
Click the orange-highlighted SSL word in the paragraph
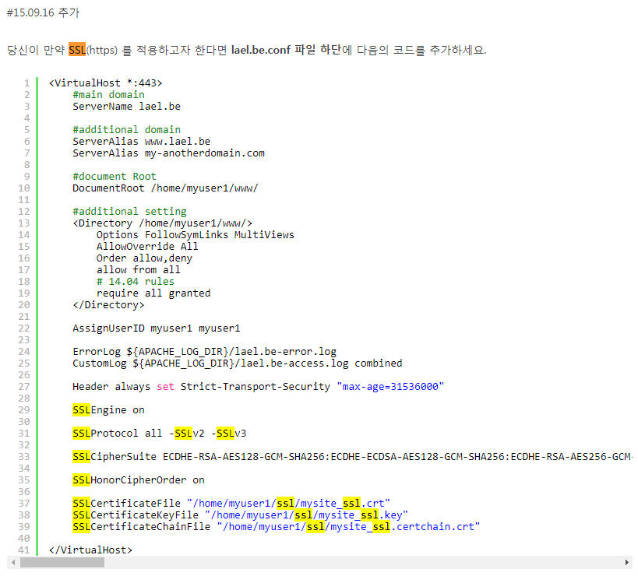[77, 50]
